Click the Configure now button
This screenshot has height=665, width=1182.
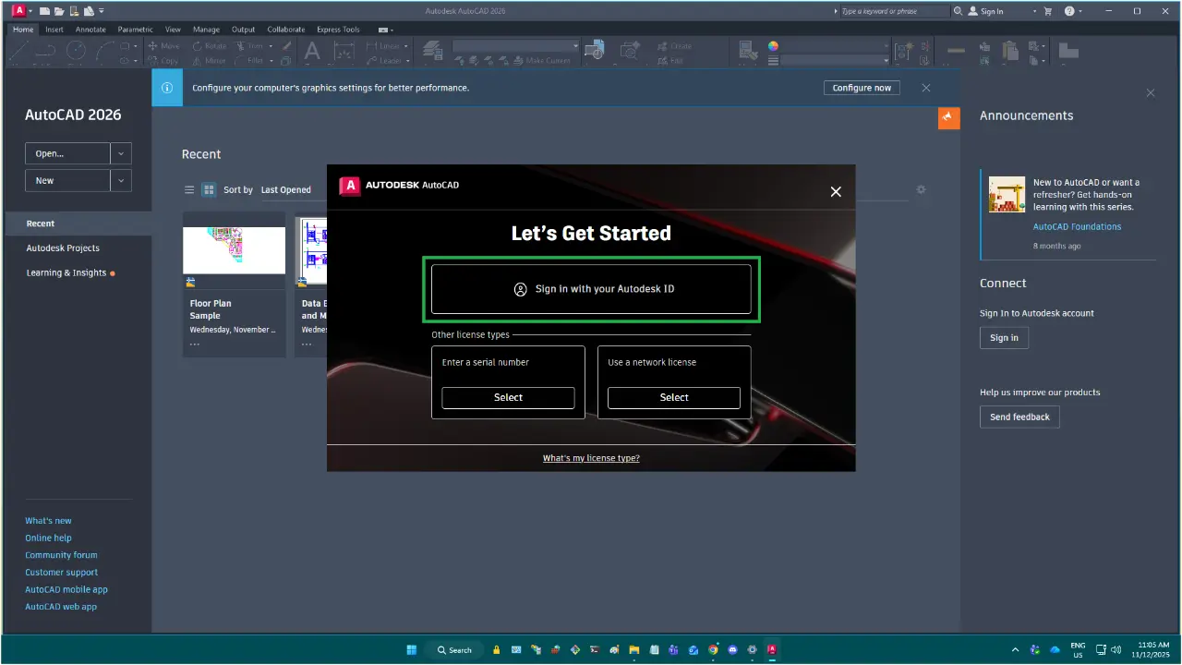(862, 88)
